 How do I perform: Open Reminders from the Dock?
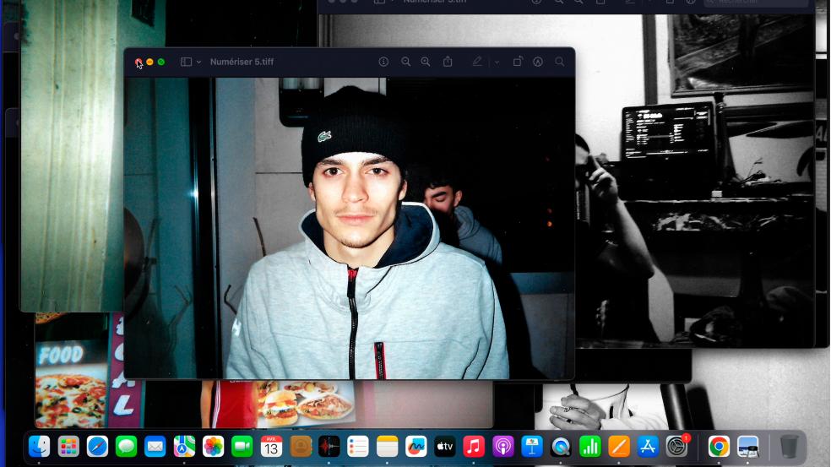tap(358, 447)
